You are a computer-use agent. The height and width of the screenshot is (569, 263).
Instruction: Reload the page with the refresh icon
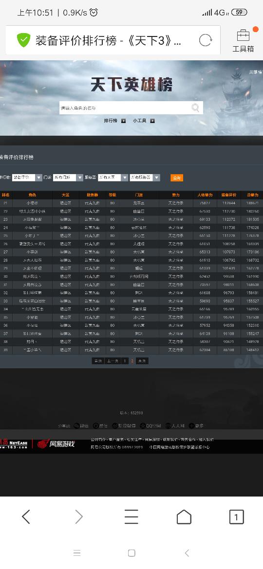(x=205, y=40)
